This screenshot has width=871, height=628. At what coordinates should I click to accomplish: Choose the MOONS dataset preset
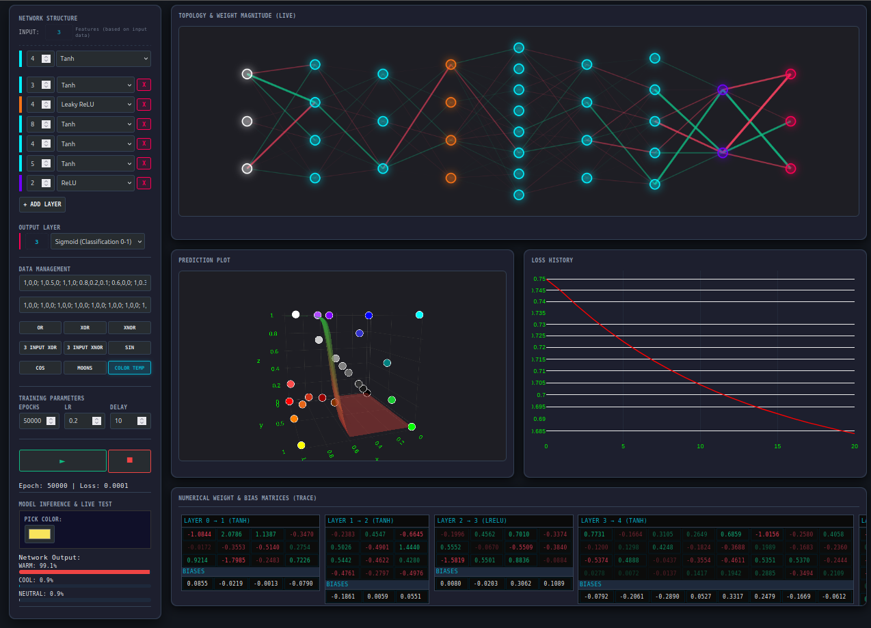coord(85,368)
